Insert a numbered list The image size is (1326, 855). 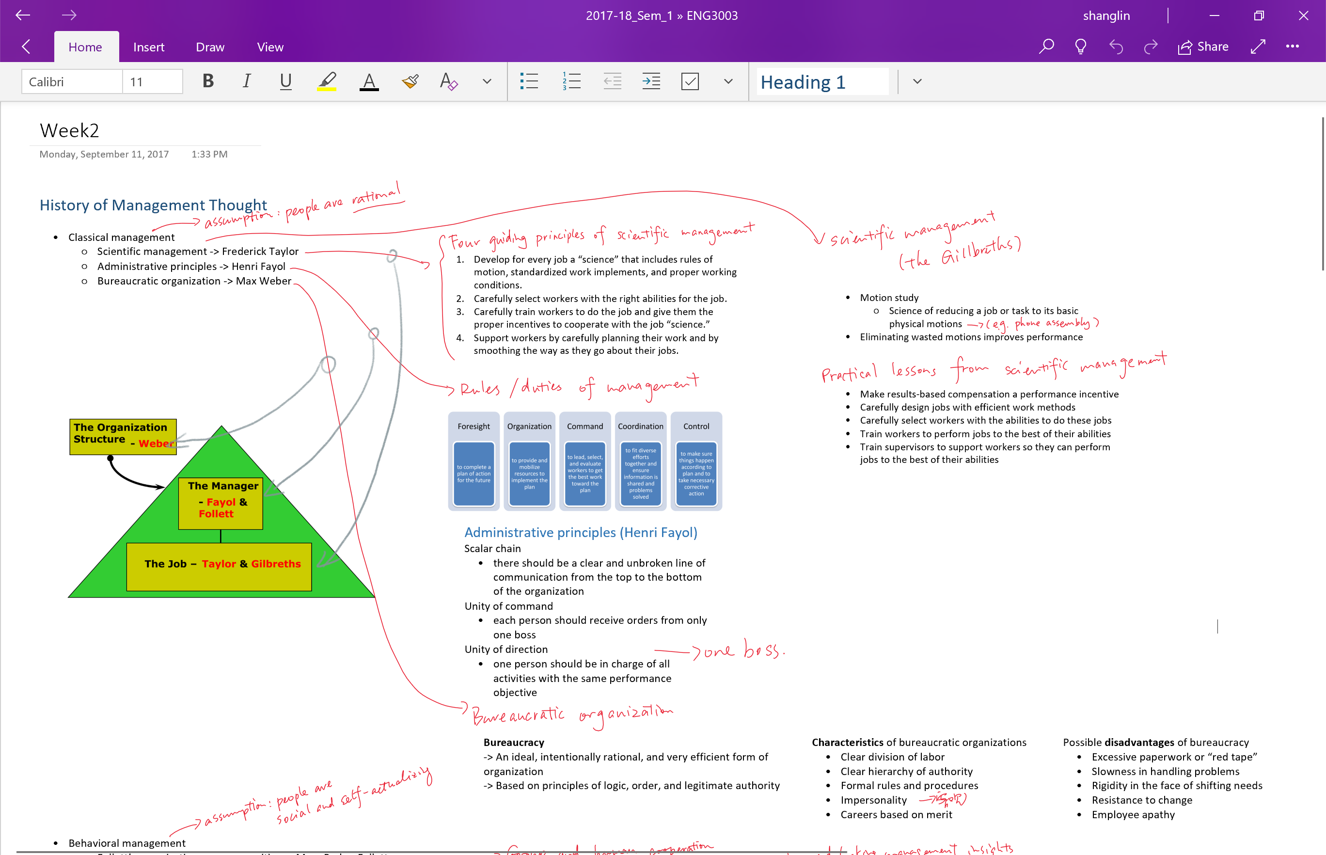point(571,81)
